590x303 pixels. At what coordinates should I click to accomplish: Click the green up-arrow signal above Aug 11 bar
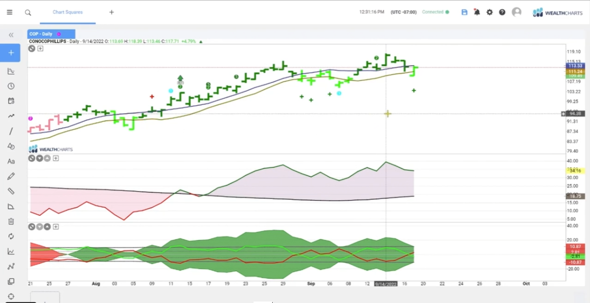[x=180, y=78]
